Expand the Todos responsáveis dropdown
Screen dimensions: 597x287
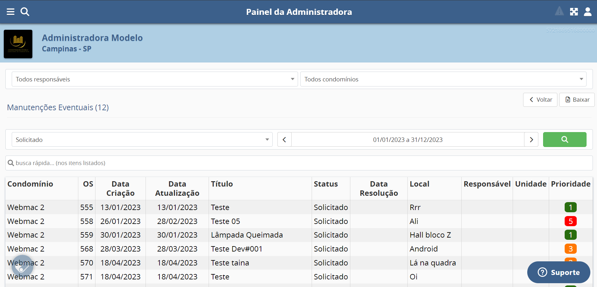click(155, 79)
